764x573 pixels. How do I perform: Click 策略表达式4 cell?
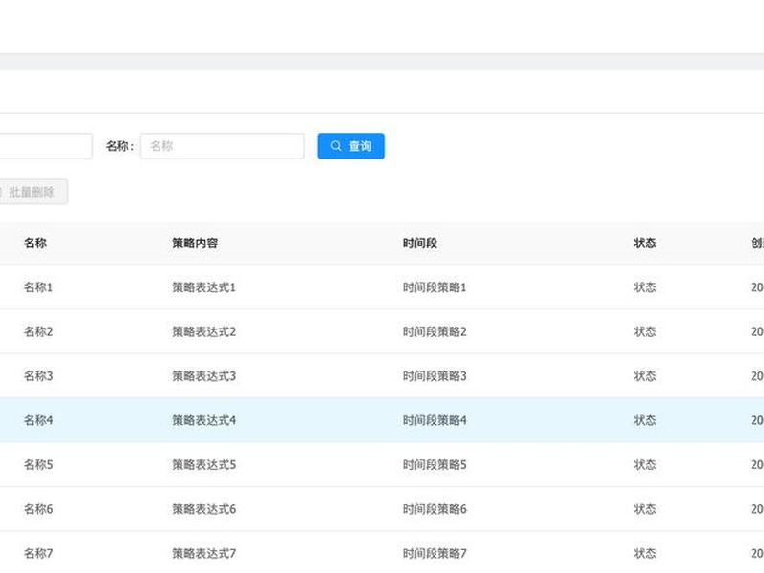coord(203,420)
